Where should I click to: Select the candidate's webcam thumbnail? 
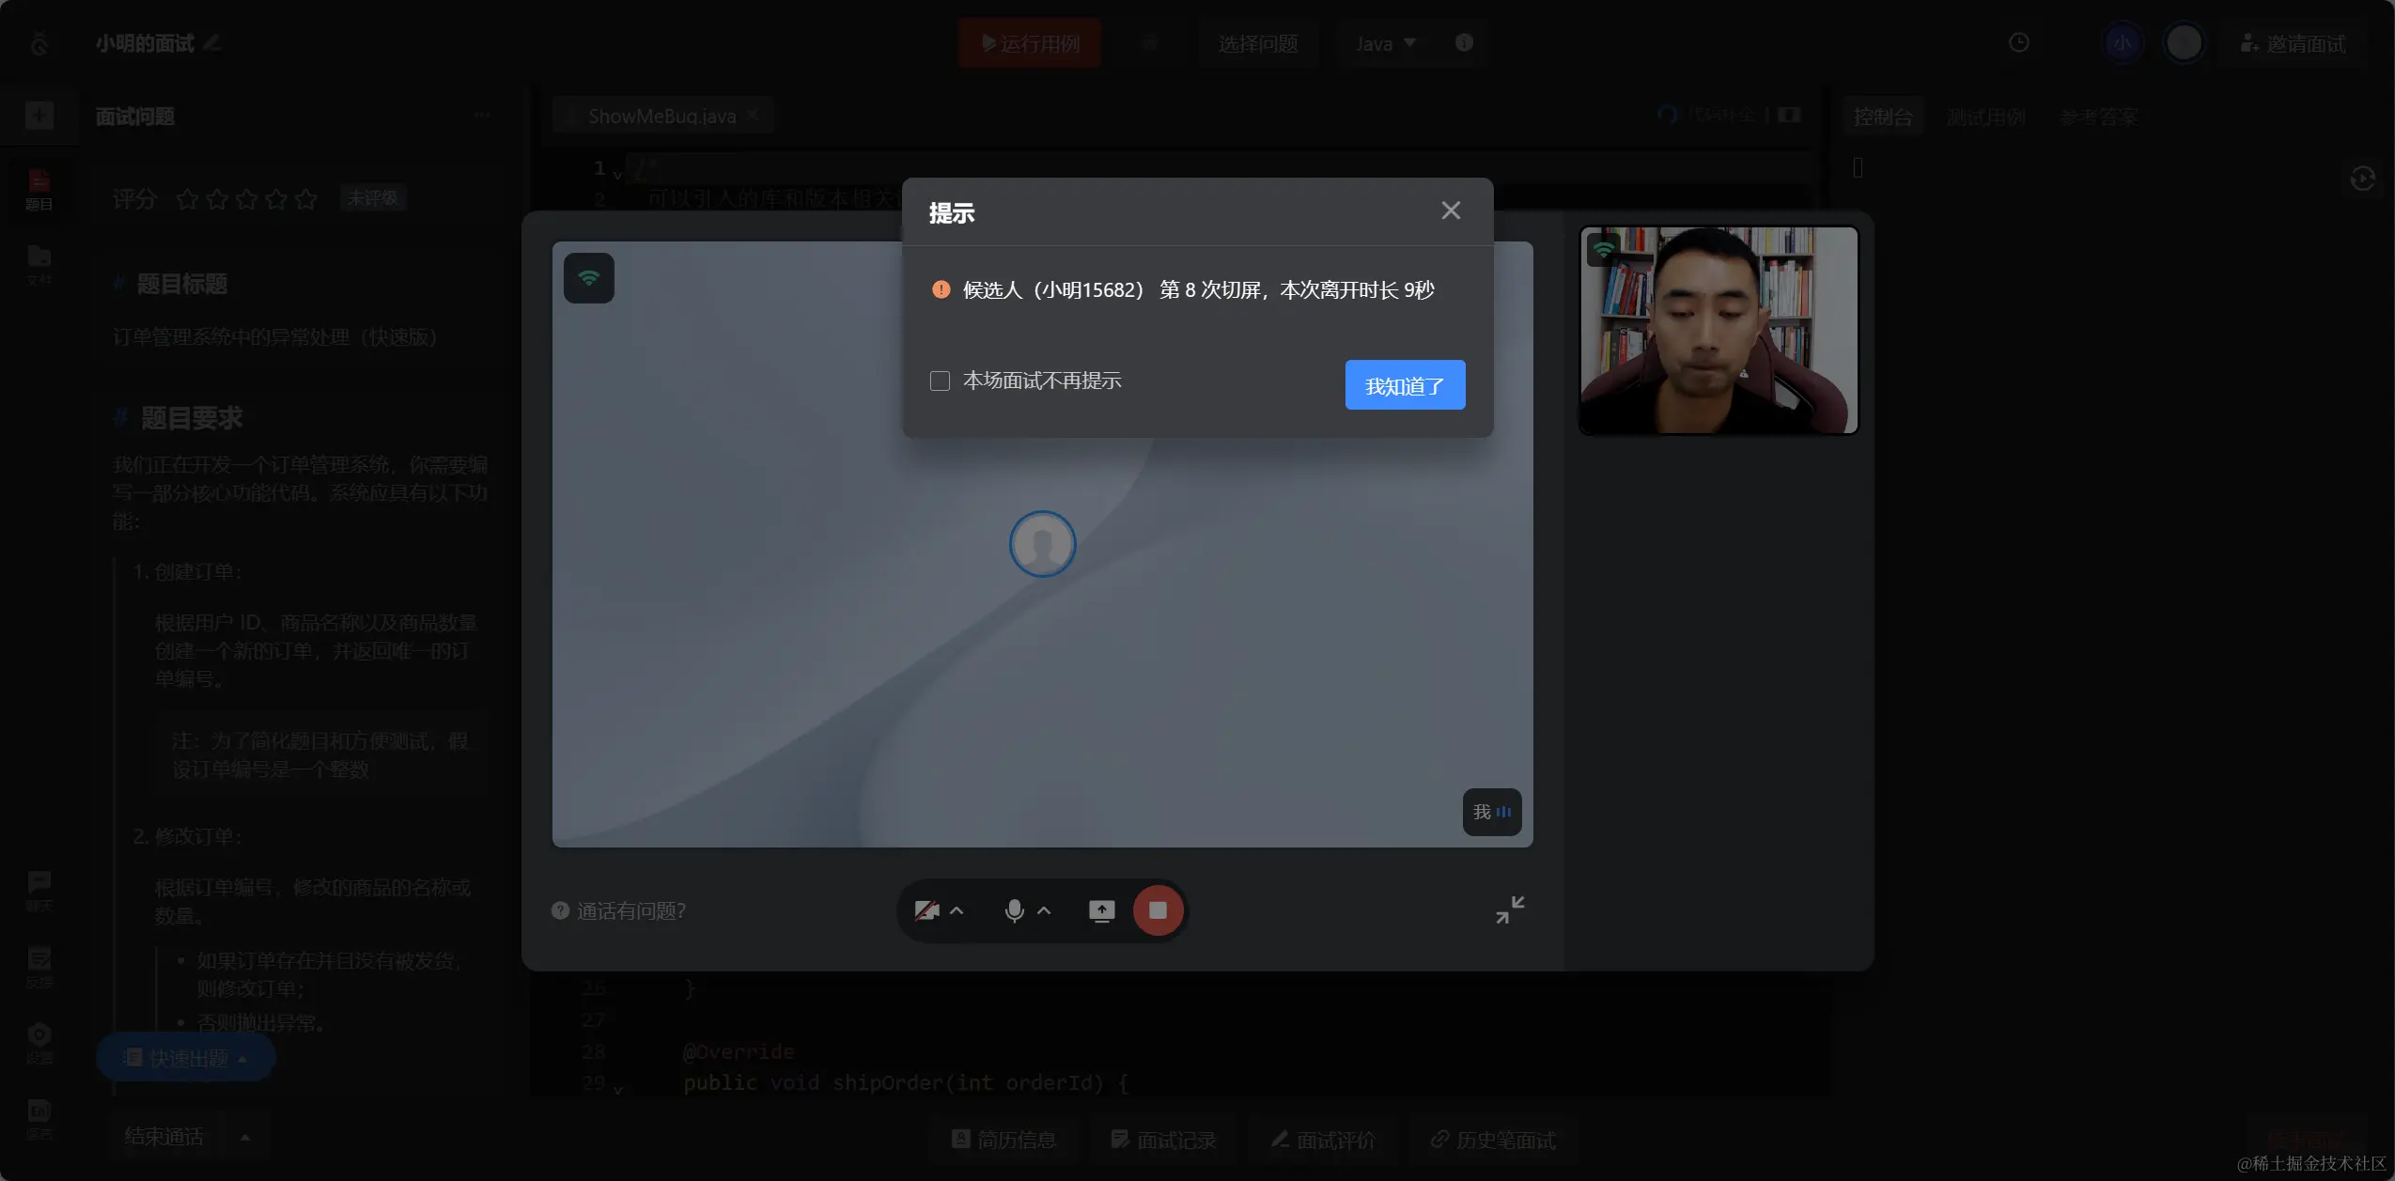coord(1718,330)
